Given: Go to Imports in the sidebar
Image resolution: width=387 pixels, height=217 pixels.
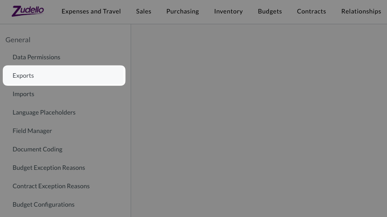Looking at the screenshot, I should [23, 94].
